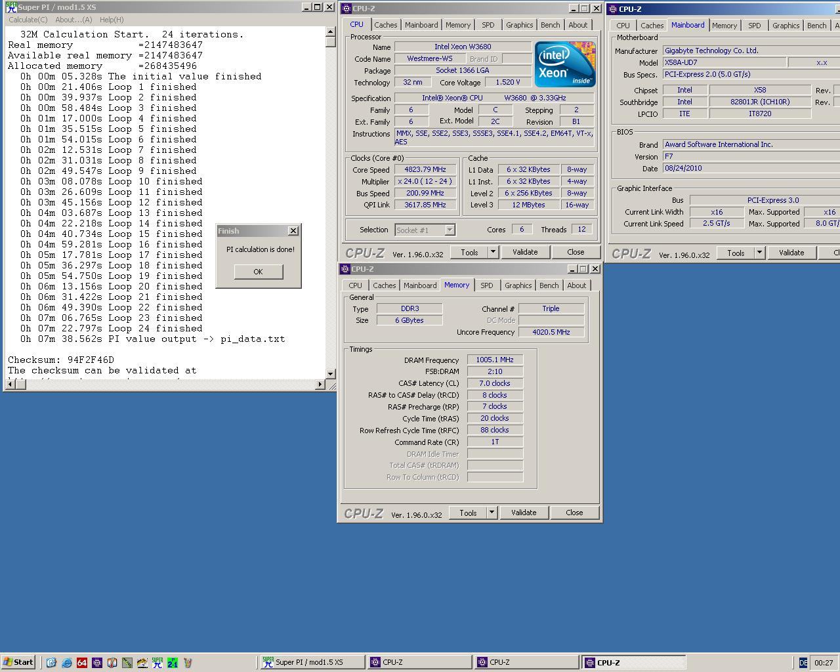
Task: Switch to Memory tab in CPU-Z CPU window
Action: [x=458, y=25]
